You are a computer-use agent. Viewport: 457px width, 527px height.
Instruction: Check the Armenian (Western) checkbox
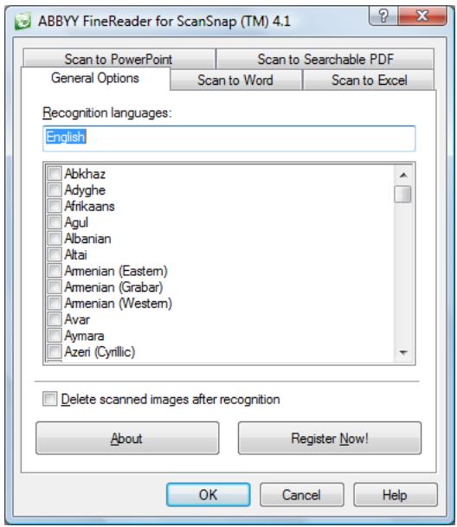click(55, 303)
